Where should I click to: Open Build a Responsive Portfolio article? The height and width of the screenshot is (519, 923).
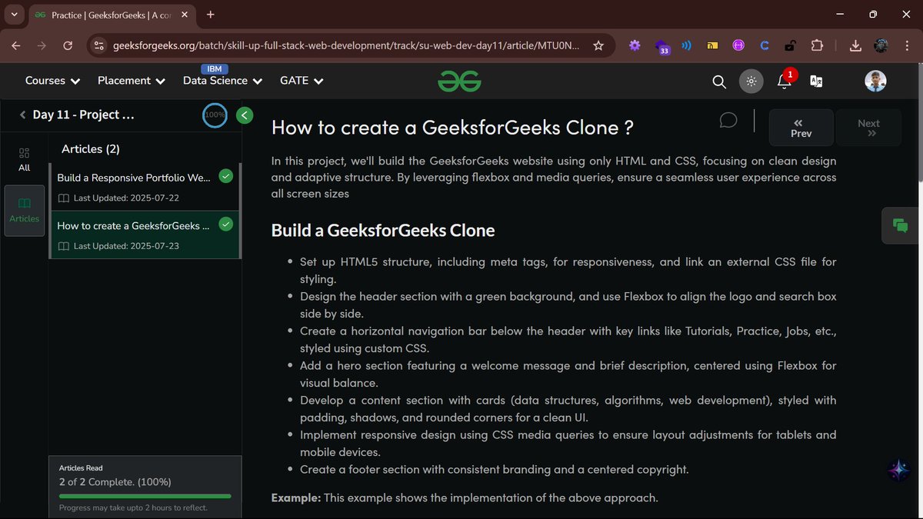coord(145,187)
